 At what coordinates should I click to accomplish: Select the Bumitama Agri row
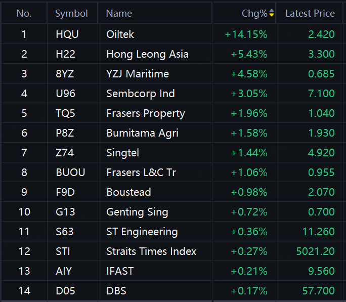tap(172, 133)
